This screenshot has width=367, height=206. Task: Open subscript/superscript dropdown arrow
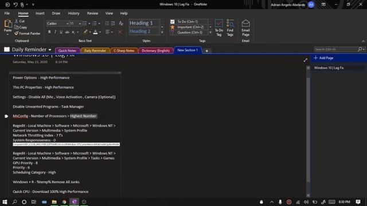[78, 32]
